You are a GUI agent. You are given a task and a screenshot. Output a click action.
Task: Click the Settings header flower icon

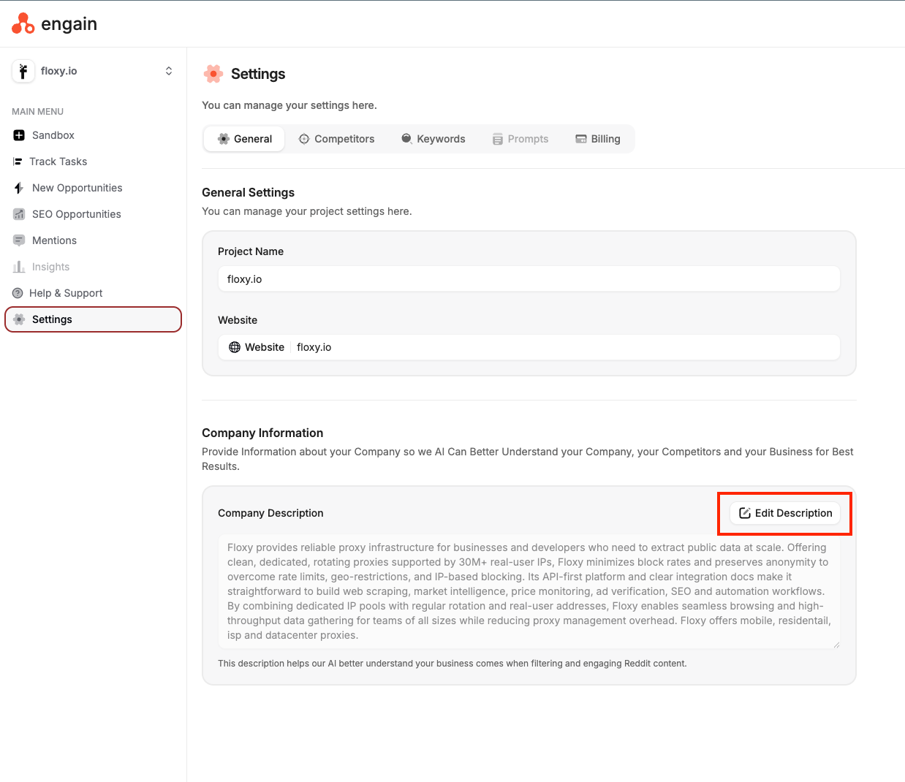pyautogui.click(x=213, y=74)
